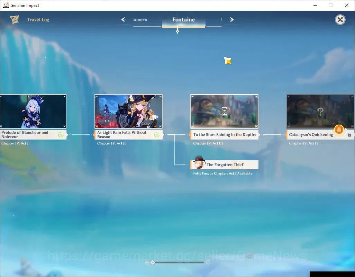Click the Chapter IV: Act I label

(15, 143)
